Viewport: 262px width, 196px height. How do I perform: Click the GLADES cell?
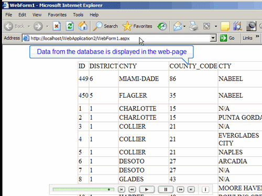click(x=144, y=179)
